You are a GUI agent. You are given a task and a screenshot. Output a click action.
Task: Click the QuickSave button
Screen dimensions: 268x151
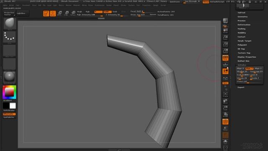click(x=175, y=2)
